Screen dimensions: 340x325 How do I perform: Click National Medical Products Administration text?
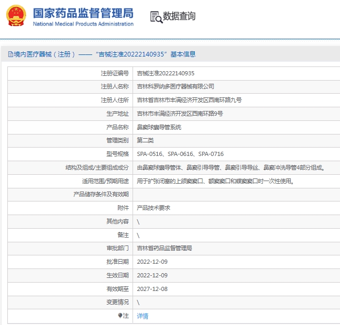(x=83, y=24)
